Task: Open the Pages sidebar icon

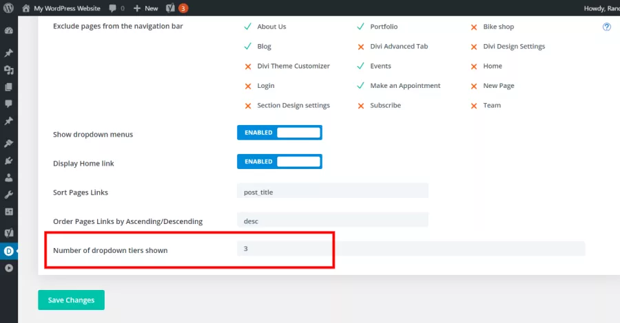Action: click(x=9, y=87)
